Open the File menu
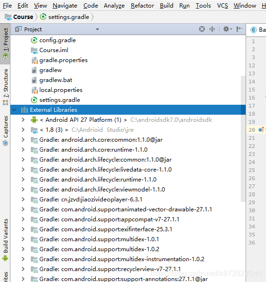 [7, 6]
